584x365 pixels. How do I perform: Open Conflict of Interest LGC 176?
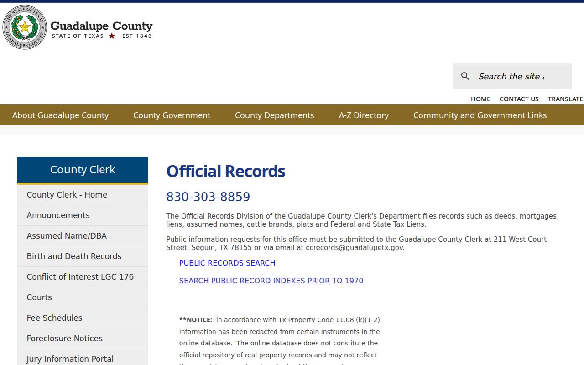point(83,277)
